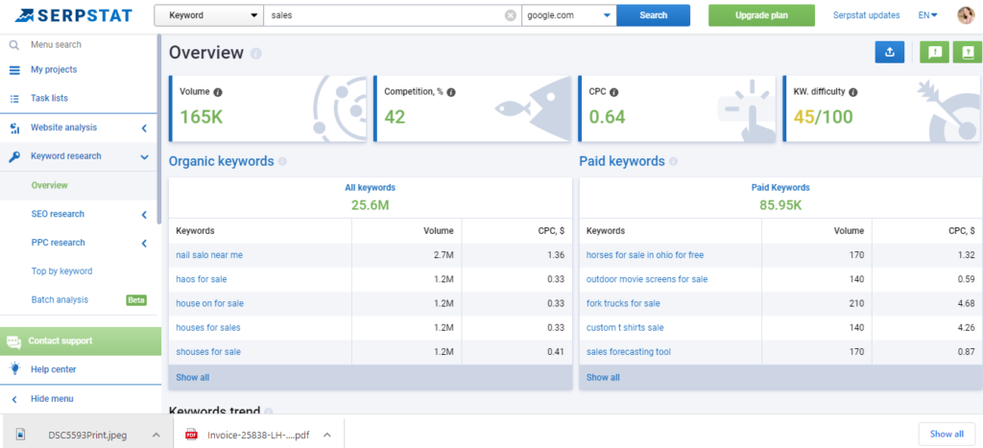Open user profile avatar
The height and width of the screenshot is (448, 983).
pos(966,15)
